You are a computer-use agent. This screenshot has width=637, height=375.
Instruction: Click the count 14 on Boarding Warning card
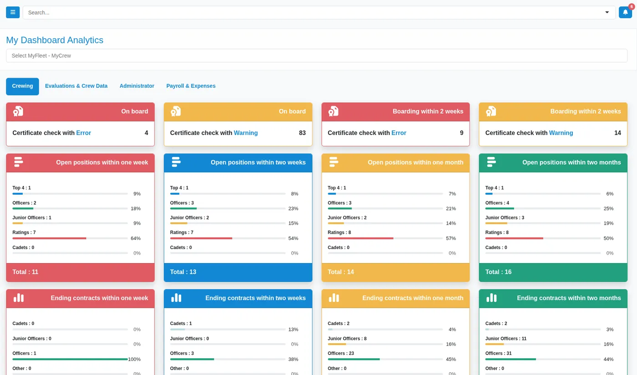coord(617,133)
